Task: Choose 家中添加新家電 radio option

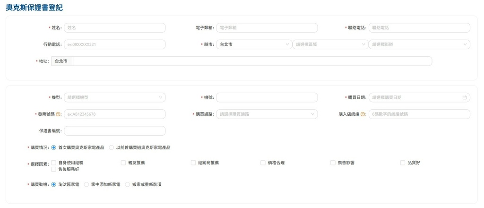Action: point(86,184)
